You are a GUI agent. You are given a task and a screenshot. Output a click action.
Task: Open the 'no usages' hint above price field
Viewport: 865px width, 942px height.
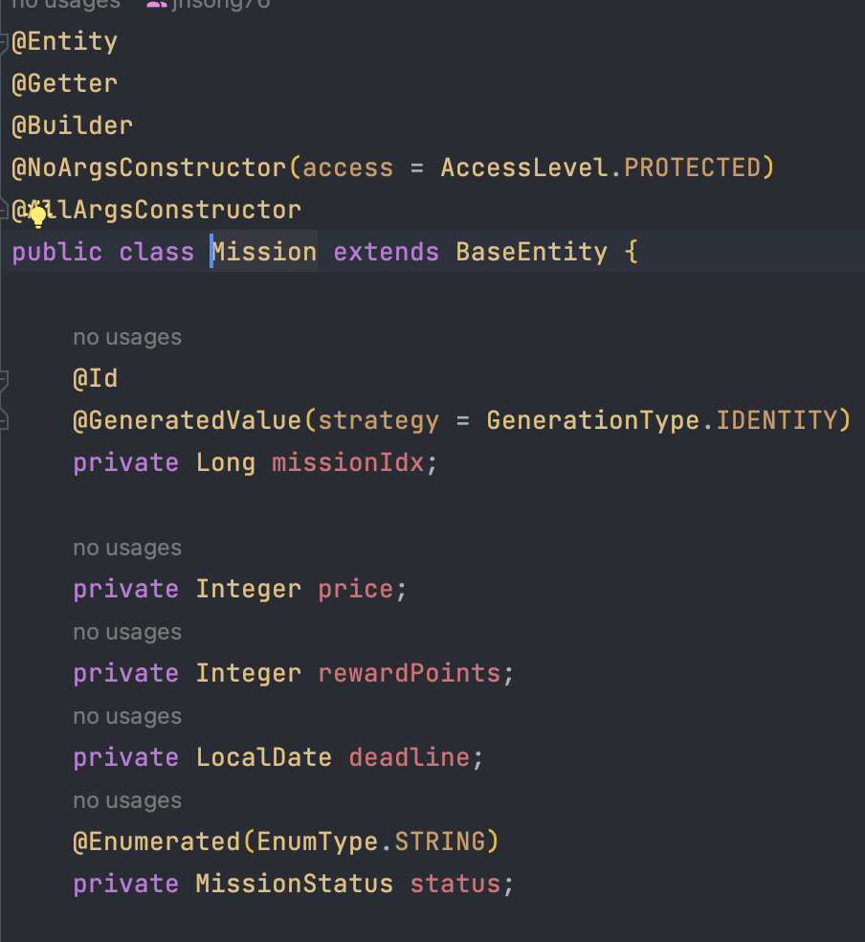(127, 548)
